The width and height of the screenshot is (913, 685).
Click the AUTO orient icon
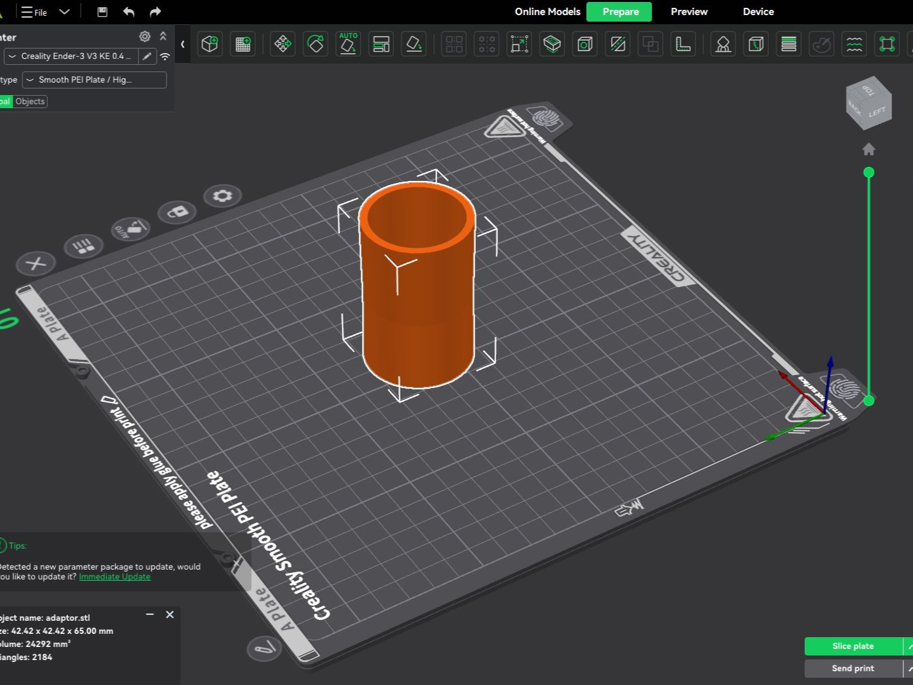click(x=348, y=44)
